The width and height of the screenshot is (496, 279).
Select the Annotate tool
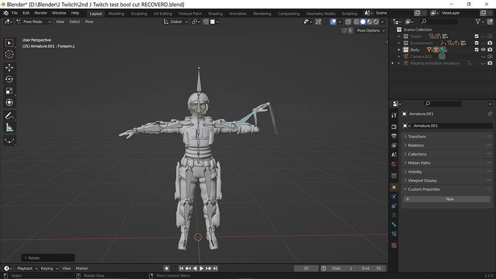pyautogui.click(x=10, y=115)
